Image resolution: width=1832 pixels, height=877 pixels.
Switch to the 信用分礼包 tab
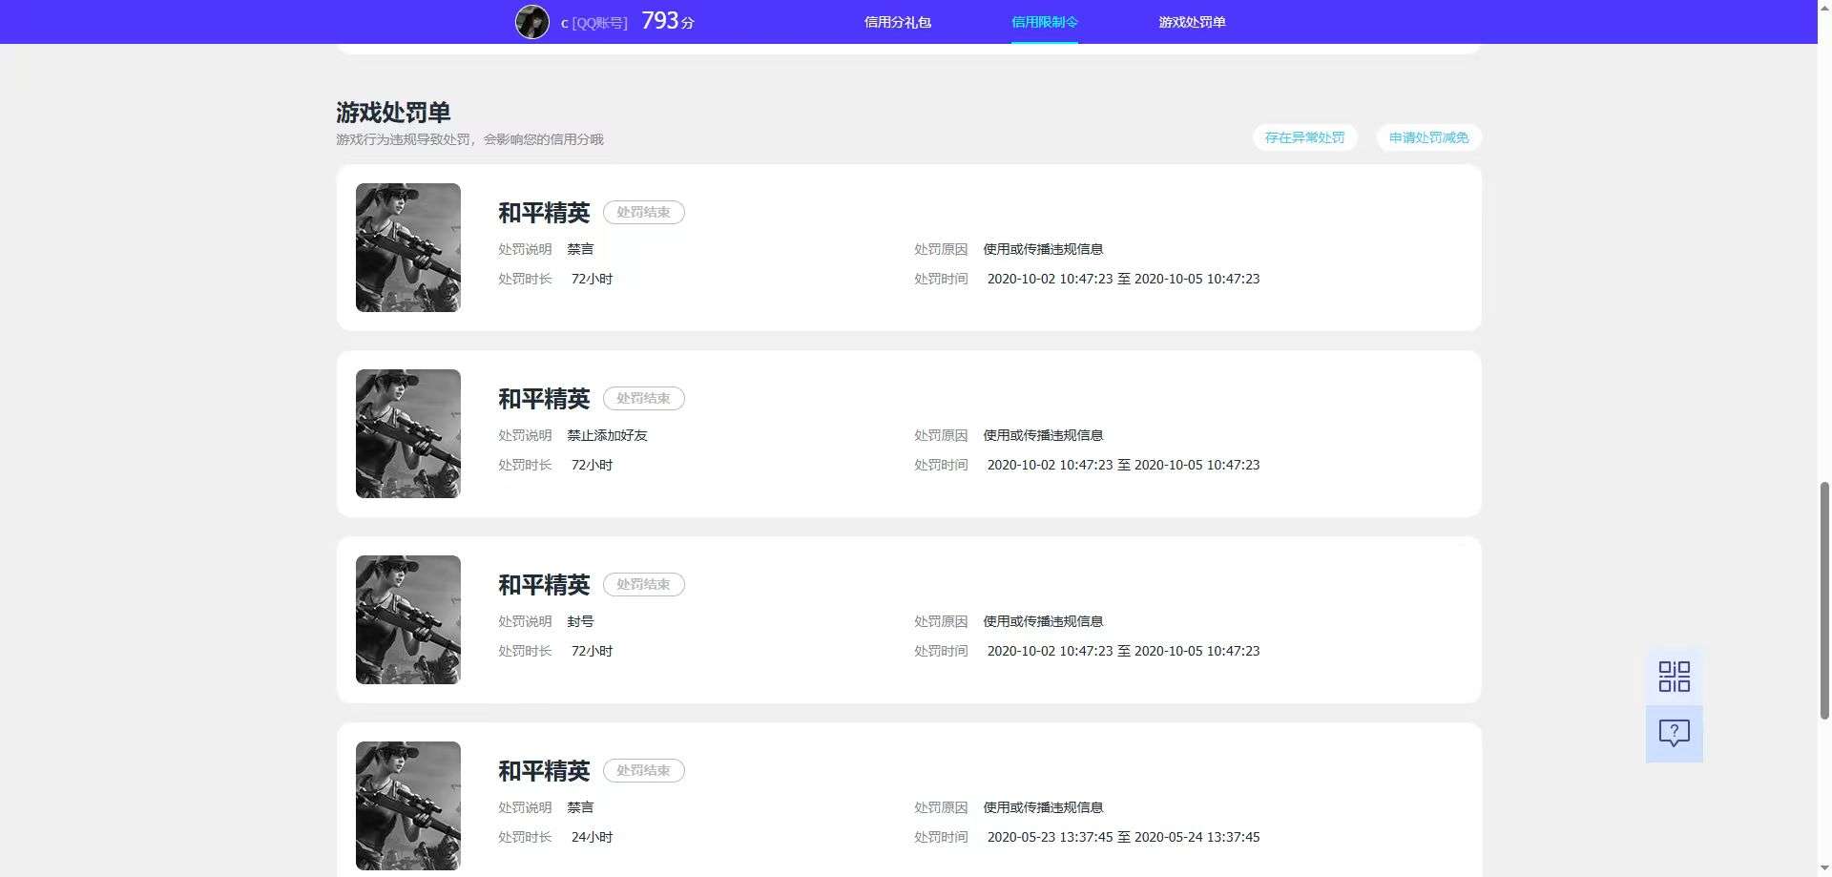point(897,22)
